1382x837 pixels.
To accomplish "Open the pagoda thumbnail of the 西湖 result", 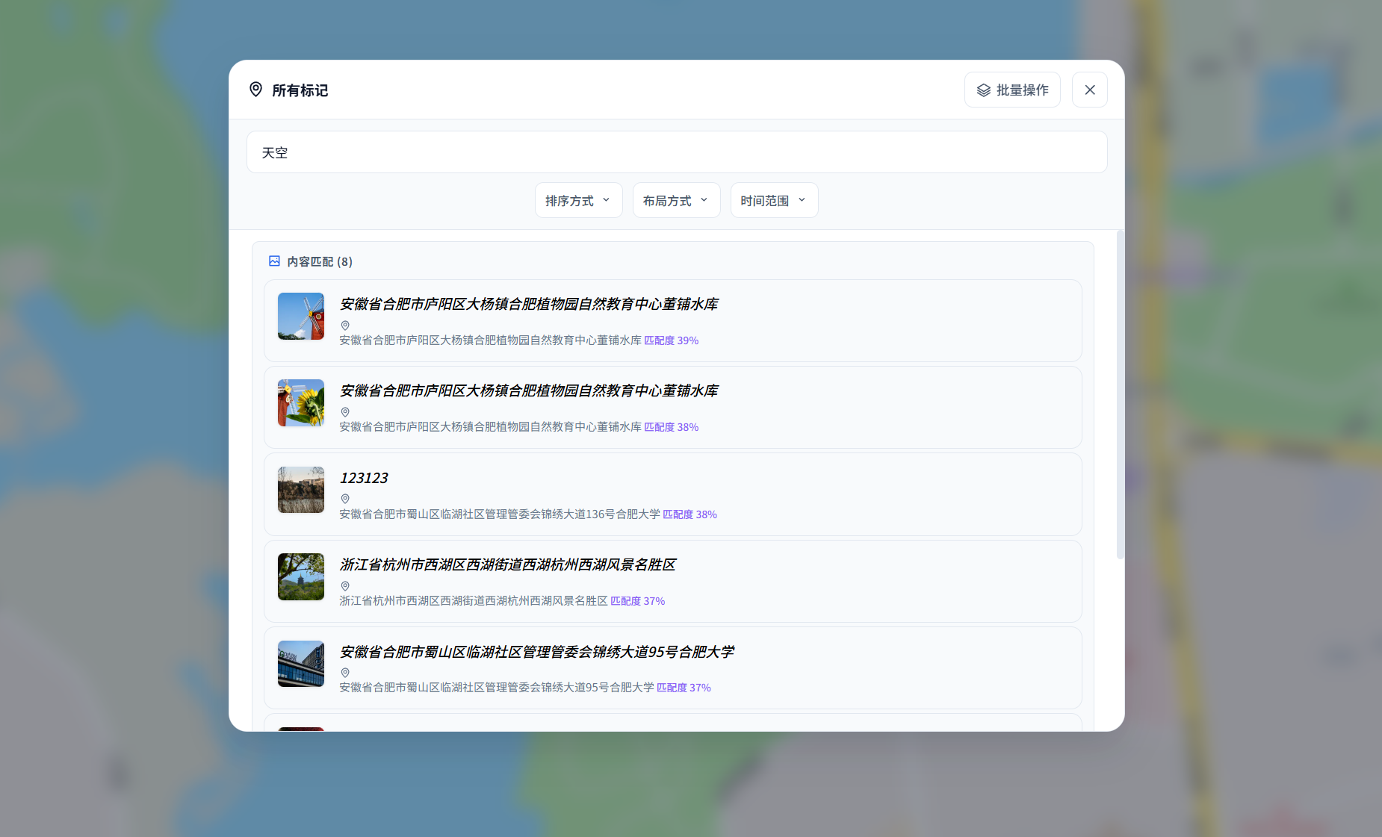I will point(301,576).
